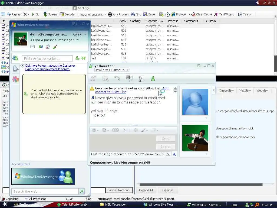Screen dimensions: 277x208
Task: Click the handwriting pen icon beside font button
Action: (168, 154)
